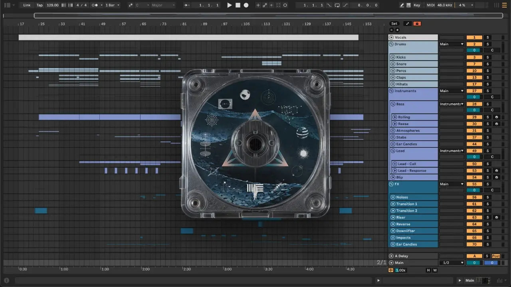Open the root note C dropdown
This screenshot has height=287, width=511.
pyautogui.click(x=142, y=5)
